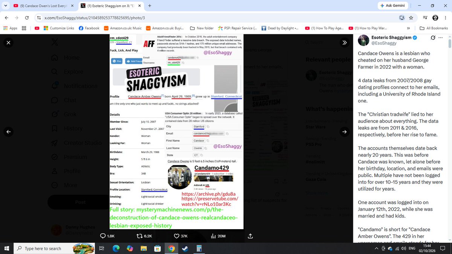Open replies with 1.8K comment icon
This screenshot has height=254, width=452.
tap(107, 236)
